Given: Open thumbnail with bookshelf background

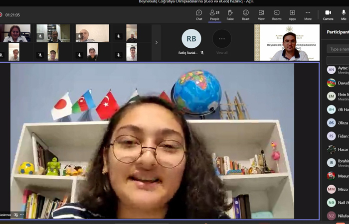Looking at the screenshot, I should 53,33.
